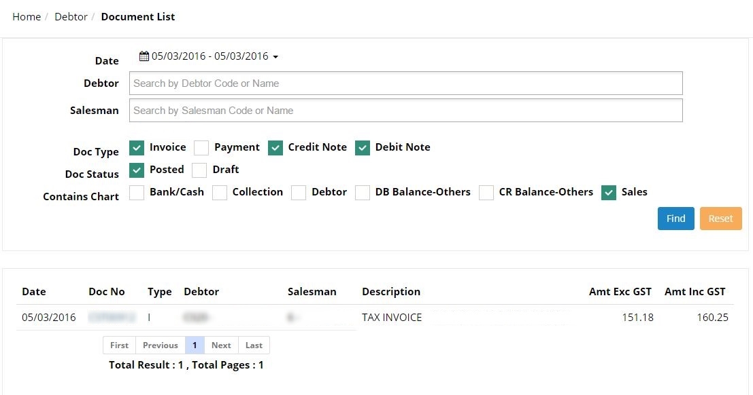Uncheck the Sales chart checkbox
The height and width of the screenshot is (395, 753).
tap(608, 192)
